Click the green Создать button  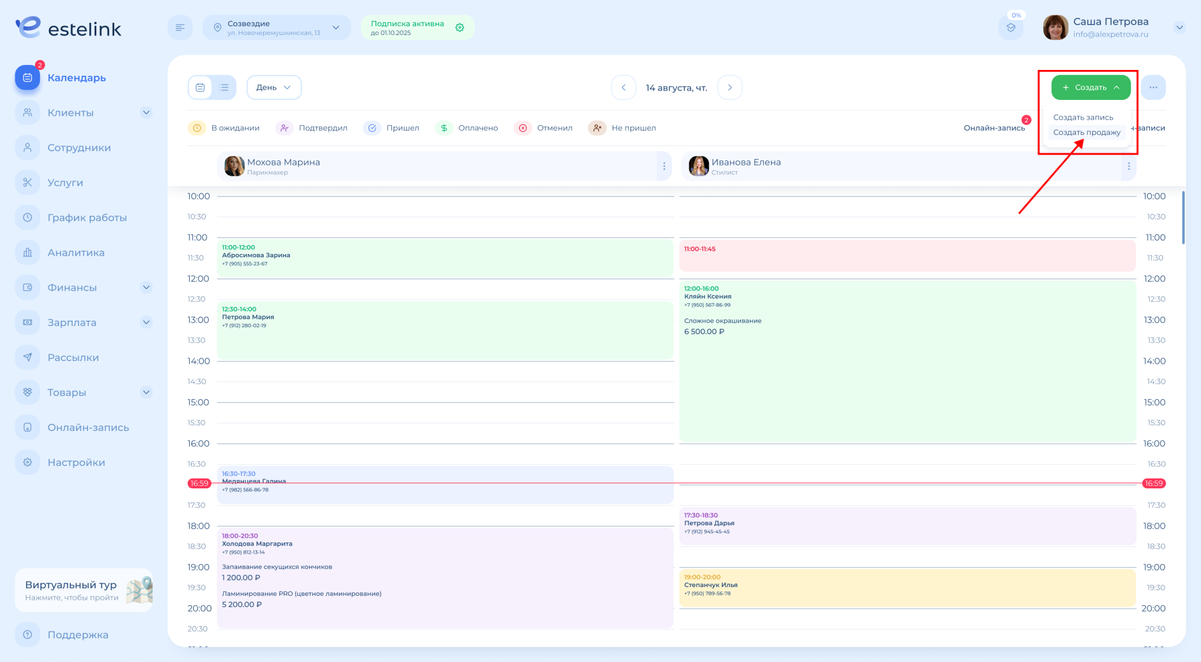[x=1091, y=87]
